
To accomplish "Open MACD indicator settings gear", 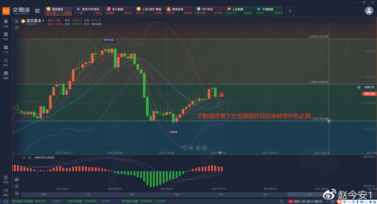I will coord(30,158).
